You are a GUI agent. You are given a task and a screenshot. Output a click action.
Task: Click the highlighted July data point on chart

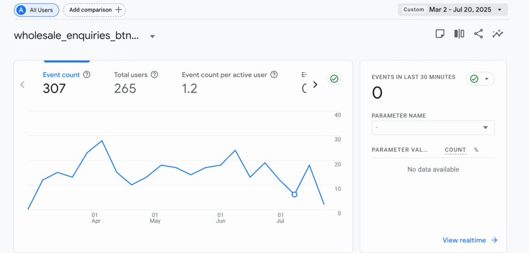[x=294, y=194]
